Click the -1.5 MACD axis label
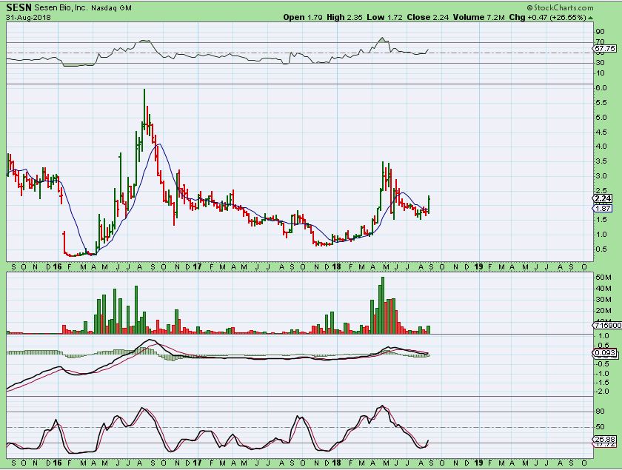The image size is (622, 470). 603,383
